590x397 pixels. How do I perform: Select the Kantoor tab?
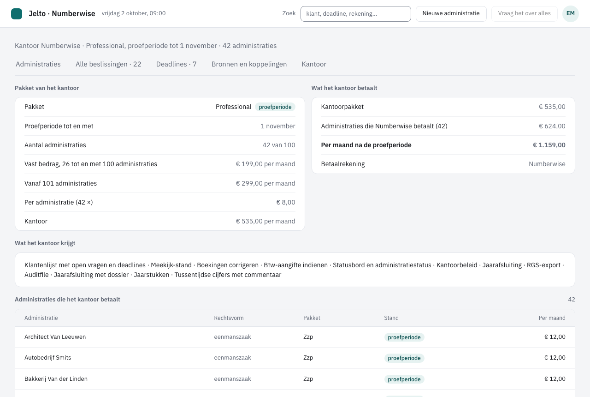[314, 64]
